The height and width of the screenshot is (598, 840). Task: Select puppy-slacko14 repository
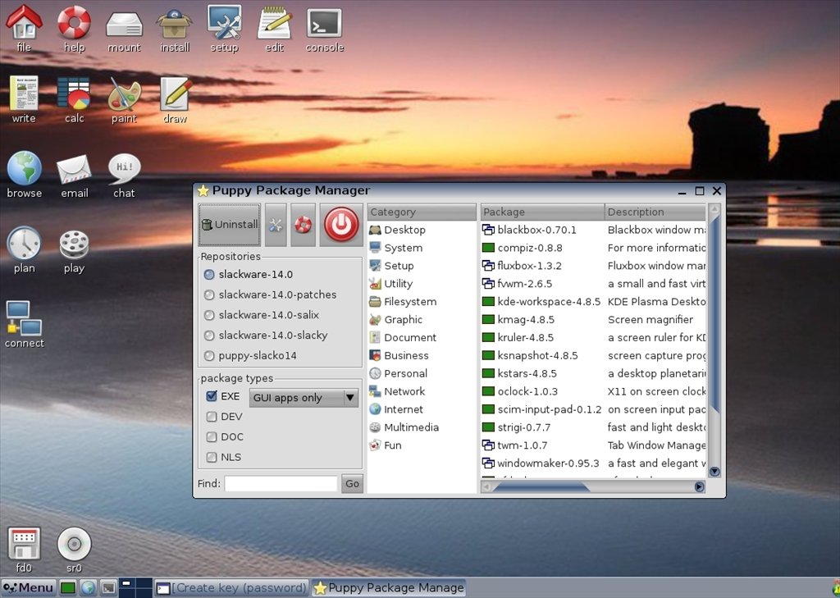(251, 356)
